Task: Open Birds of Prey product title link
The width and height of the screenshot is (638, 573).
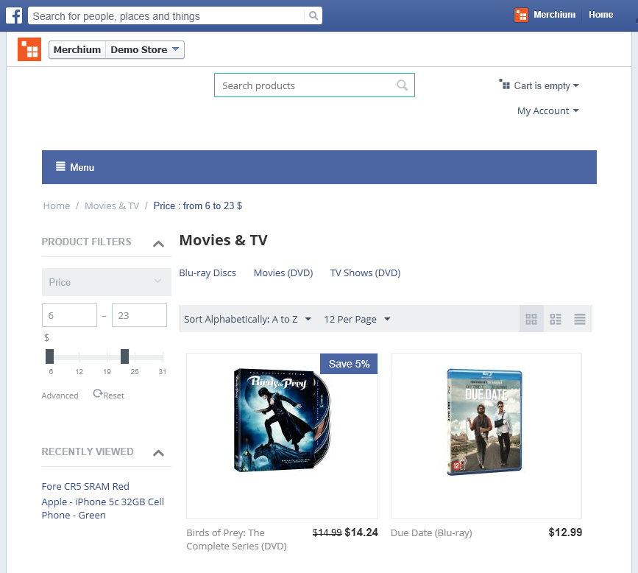Action: coord(236,539)
